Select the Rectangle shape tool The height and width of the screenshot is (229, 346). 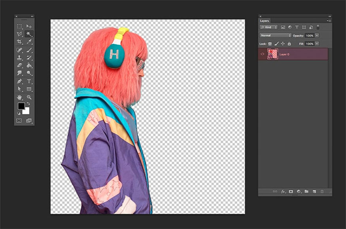pos(29,89)
